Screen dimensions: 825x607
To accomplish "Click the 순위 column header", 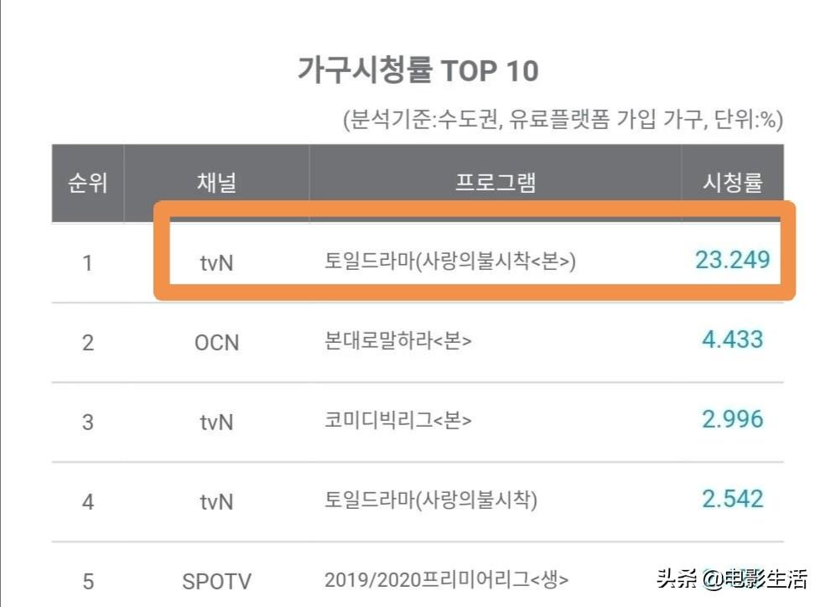I will coord(88,184).
